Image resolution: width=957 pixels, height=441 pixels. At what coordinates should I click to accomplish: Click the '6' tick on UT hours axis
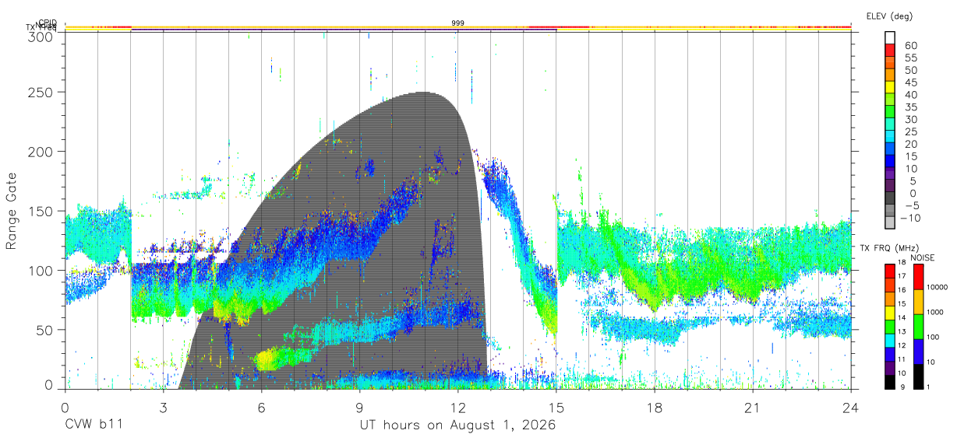pyautogui.click(x=261, y=408)
